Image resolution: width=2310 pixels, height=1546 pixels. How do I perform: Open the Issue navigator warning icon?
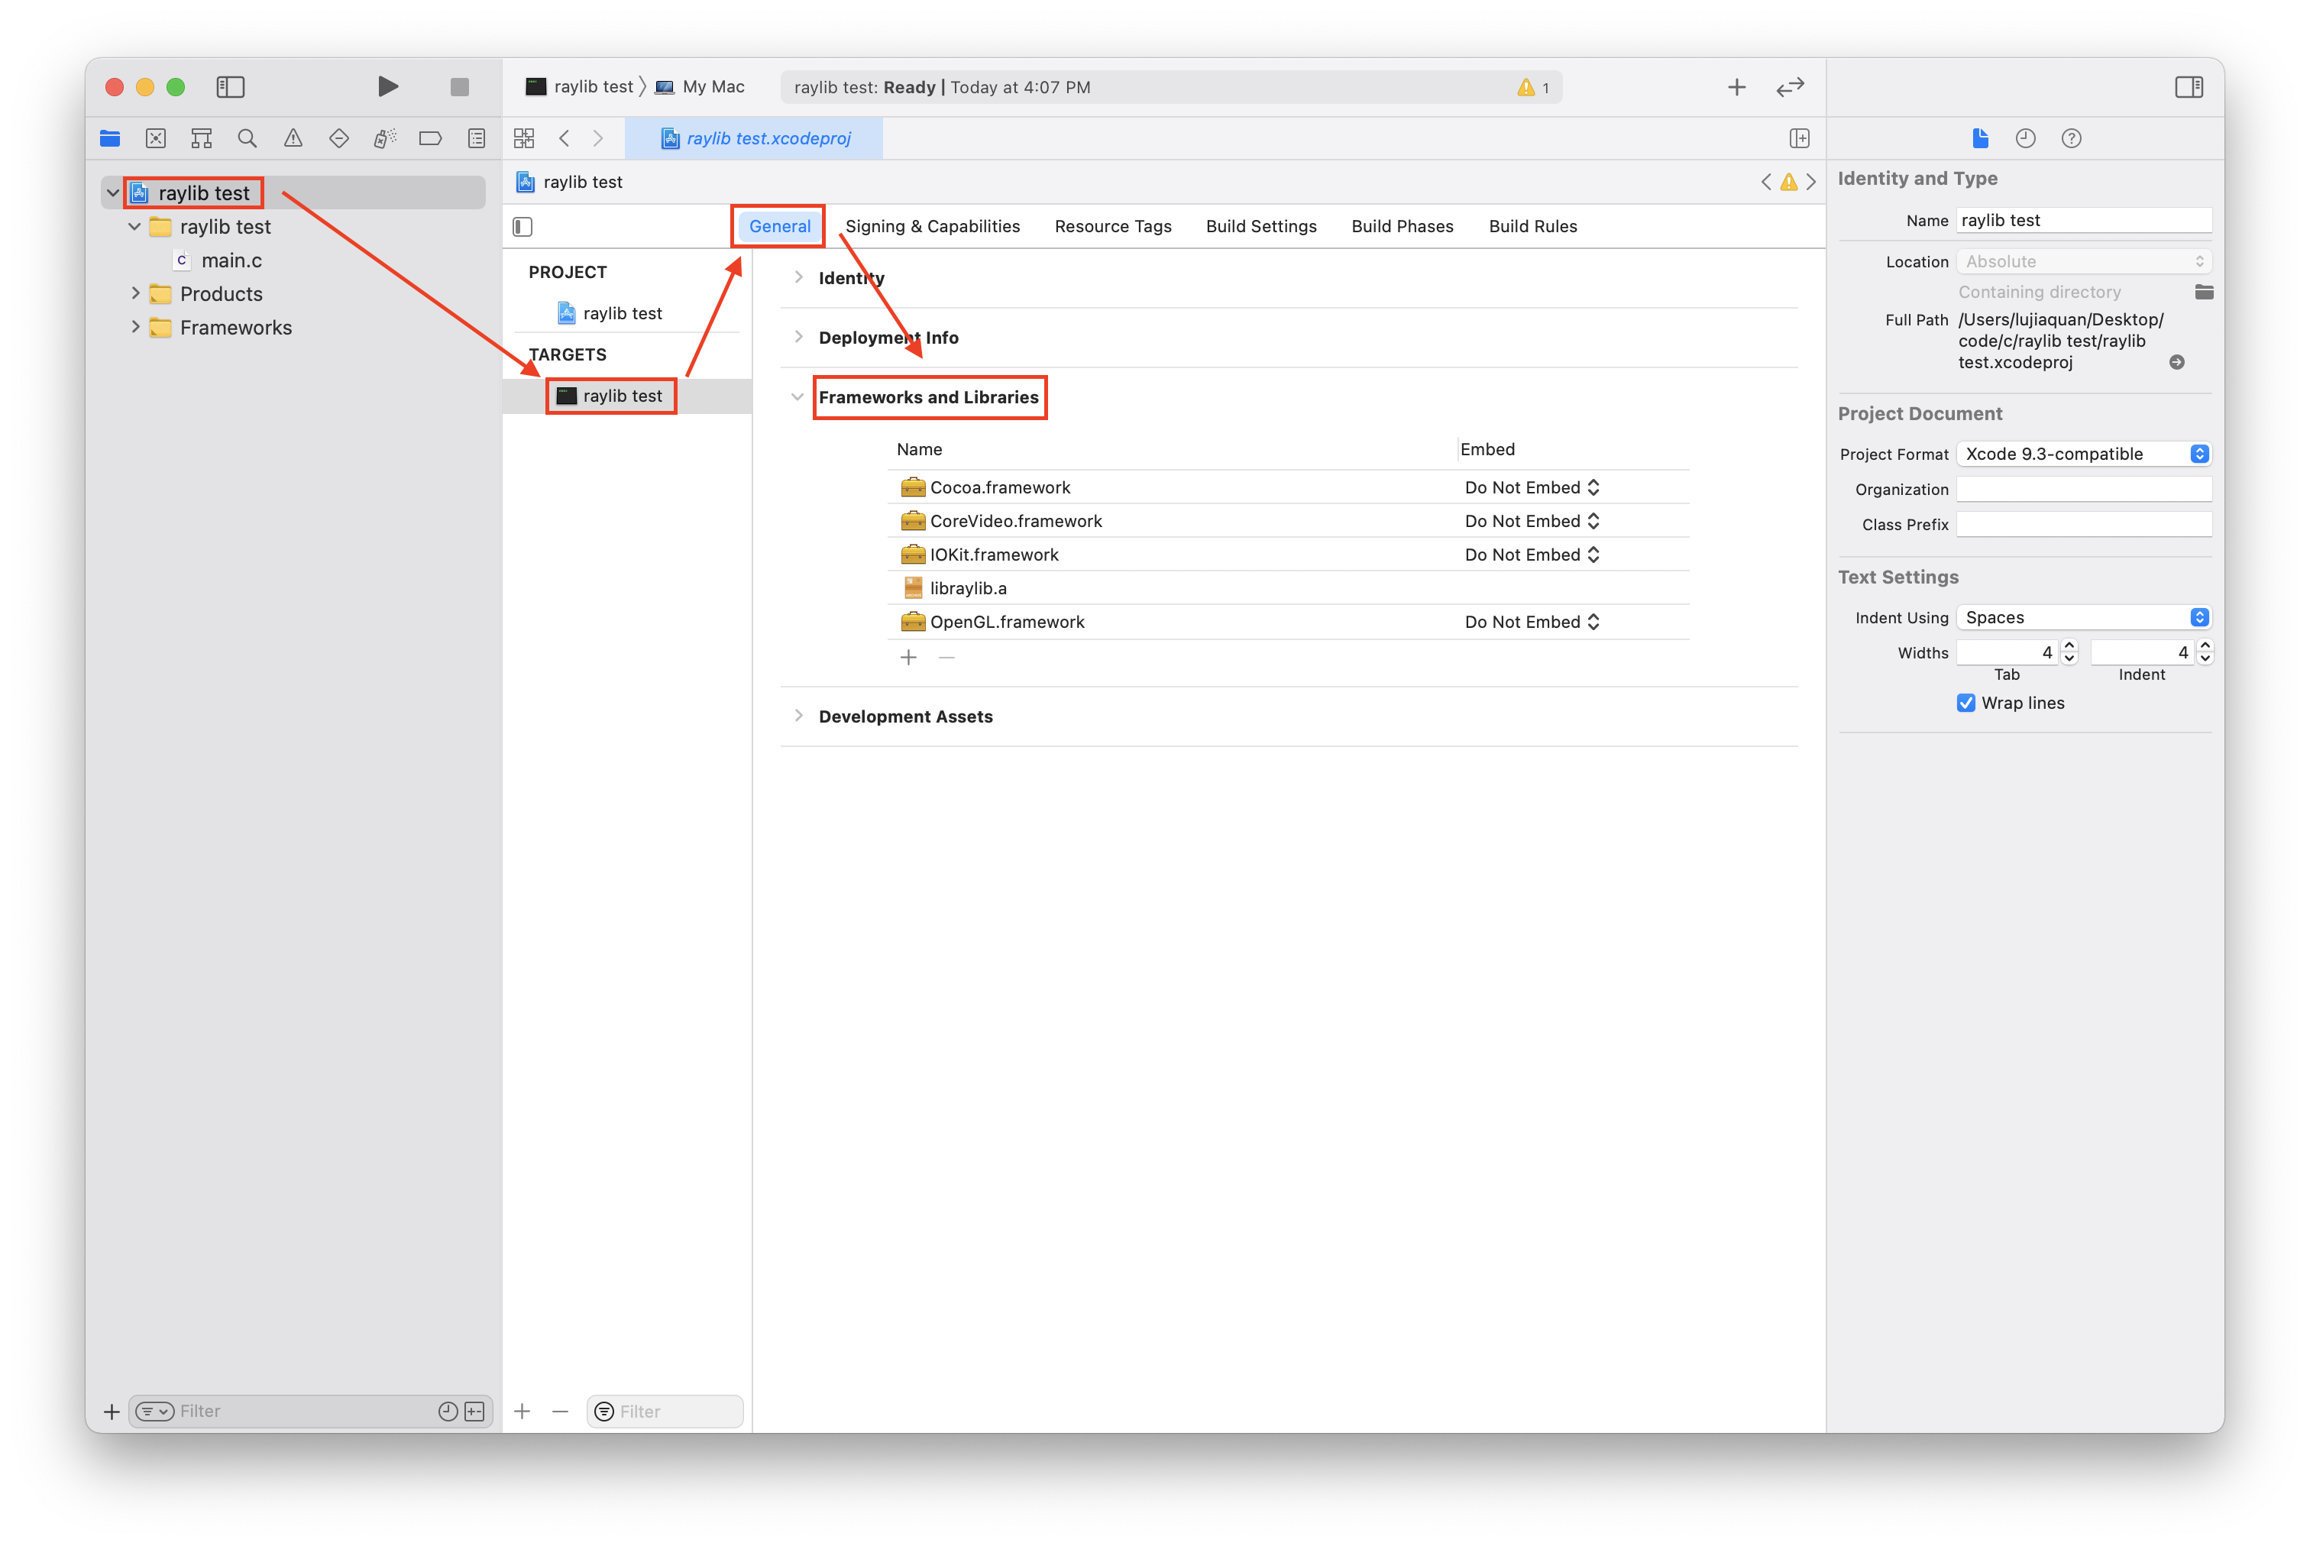293,138
